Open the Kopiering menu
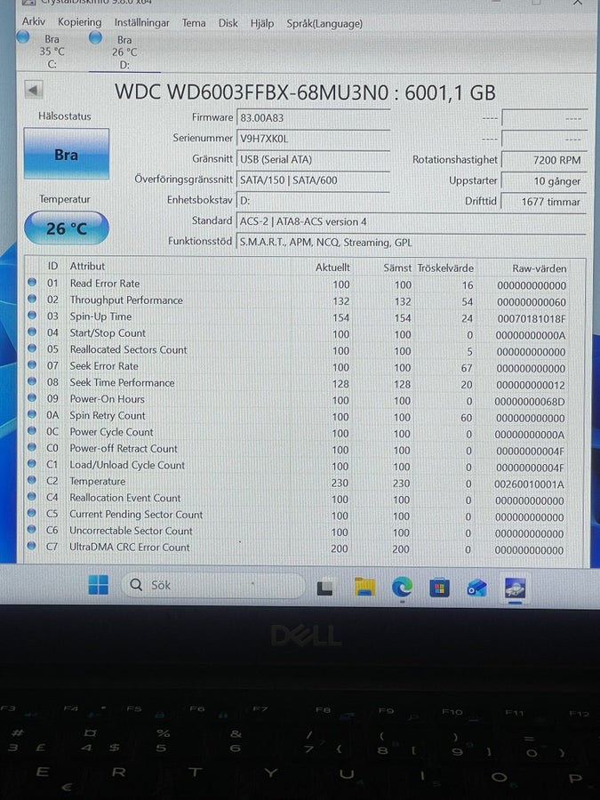600x800 pixels. click(80, 22)
